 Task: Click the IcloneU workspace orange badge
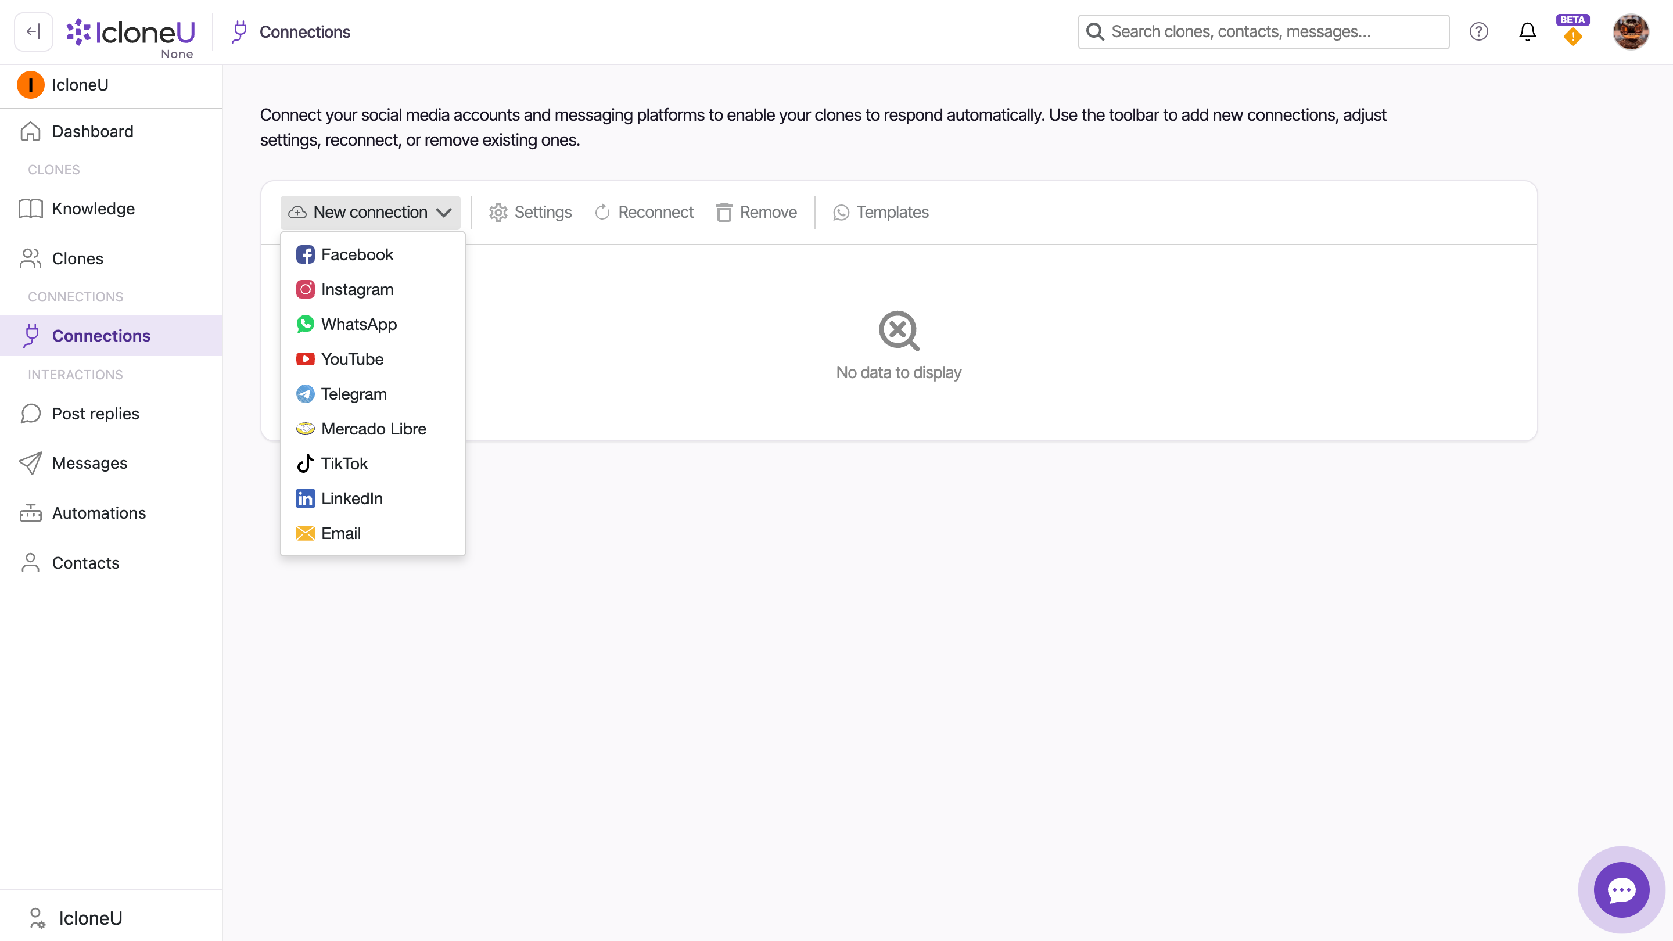point(31,85)
